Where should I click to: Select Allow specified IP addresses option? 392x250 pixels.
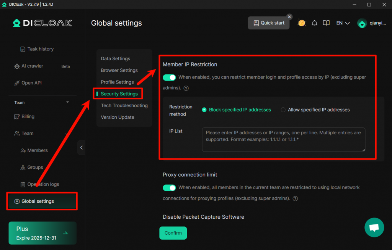[283, 110]
